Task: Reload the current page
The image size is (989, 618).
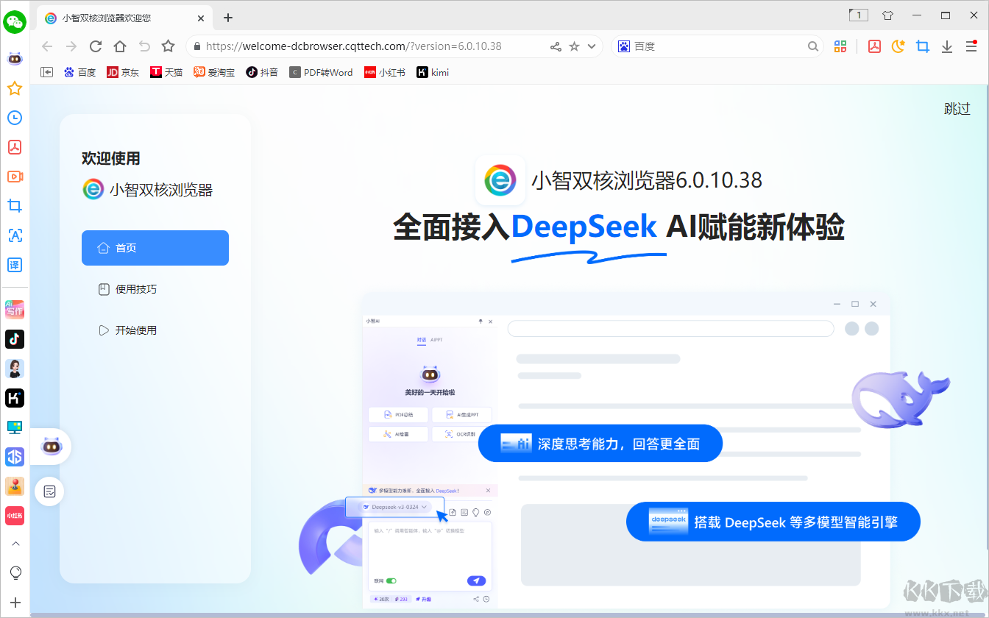Action: pyautogui.click(x=96, y=46)
